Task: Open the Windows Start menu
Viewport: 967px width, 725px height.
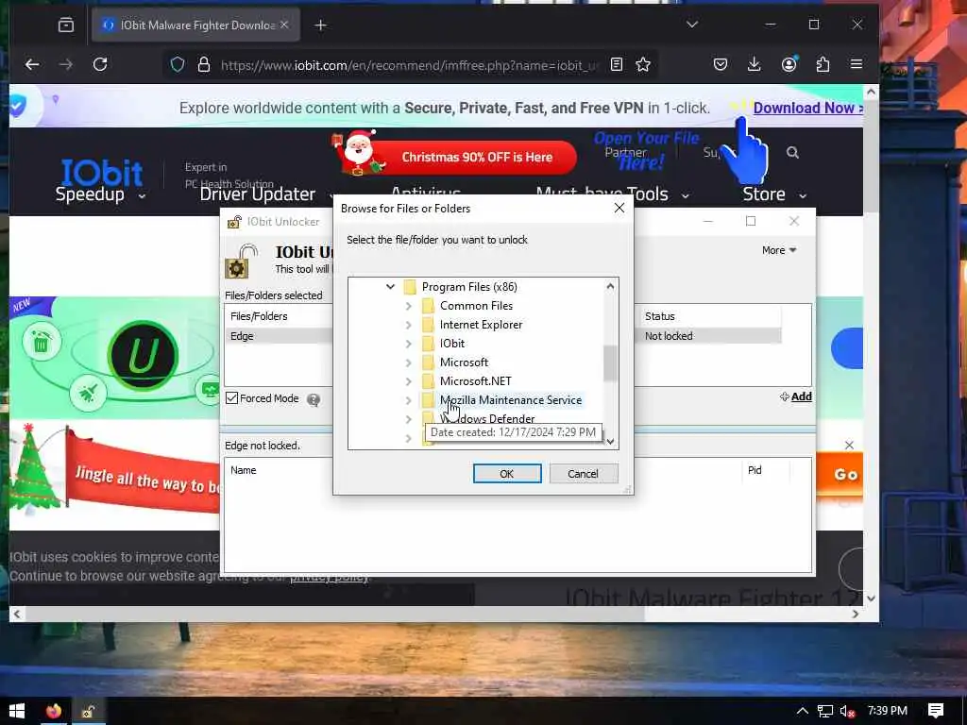Action: tap(17, 711)
